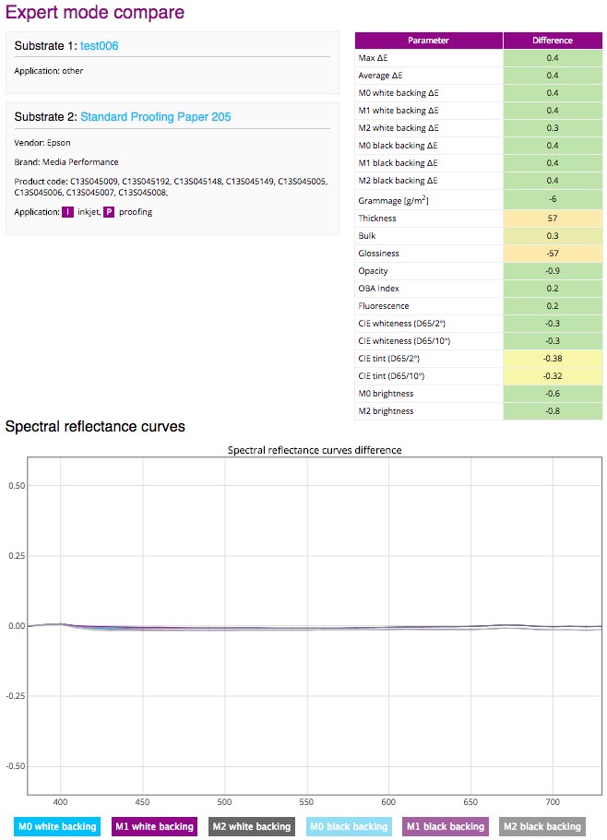This screenshot has width=607, height=840.
Task: Click the Application: other text
Action: [x=49, y=71]
